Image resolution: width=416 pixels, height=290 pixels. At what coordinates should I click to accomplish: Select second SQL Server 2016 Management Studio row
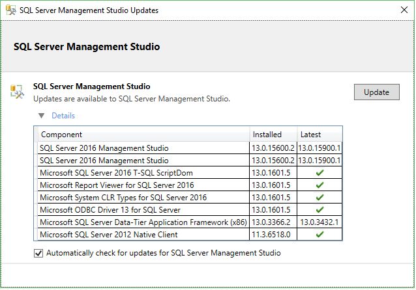pyautogui.click(x=104, y=160)
